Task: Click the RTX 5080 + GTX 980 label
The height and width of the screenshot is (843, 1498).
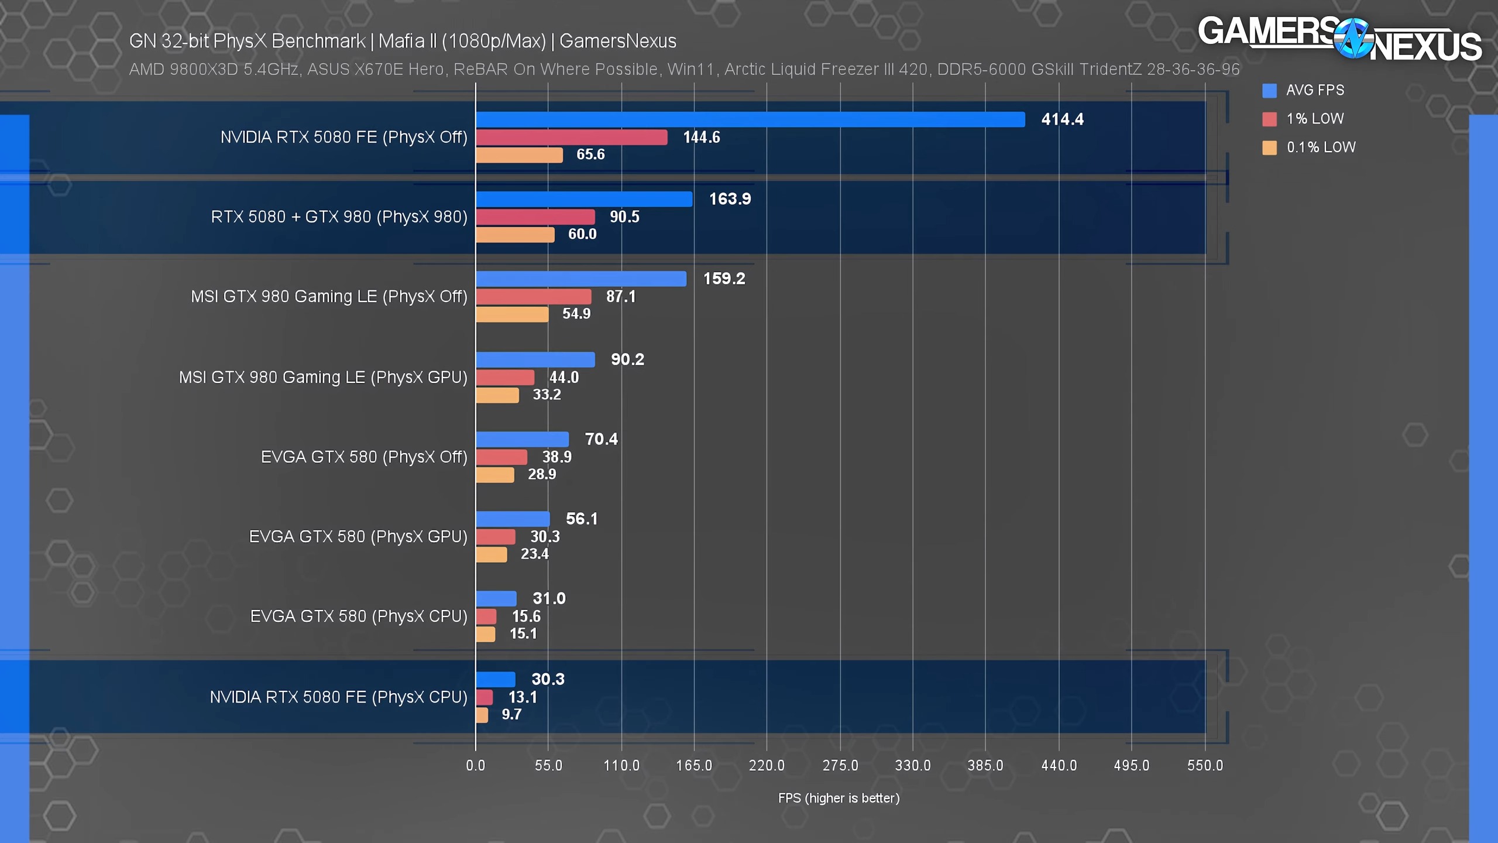Action: coord(339,217)
